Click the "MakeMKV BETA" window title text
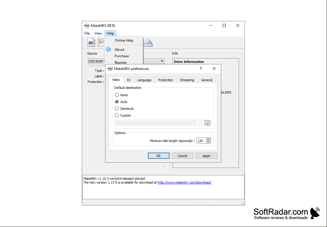 coord(103,25)
